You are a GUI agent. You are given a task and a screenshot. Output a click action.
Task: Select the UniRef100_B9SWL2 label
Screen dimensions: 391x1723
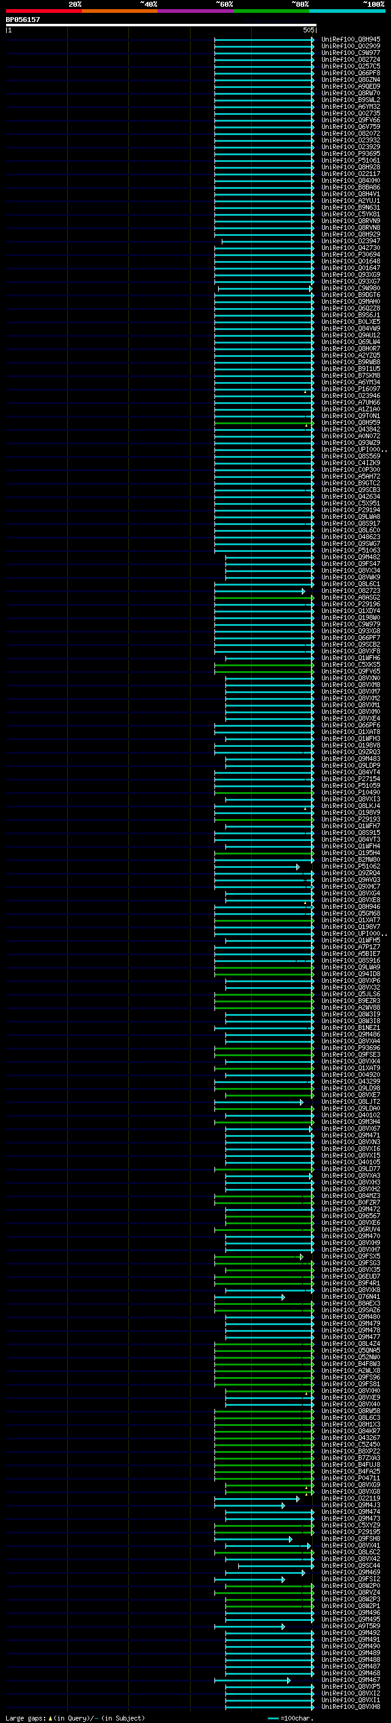pyautogui.click(x=351, y=100)
